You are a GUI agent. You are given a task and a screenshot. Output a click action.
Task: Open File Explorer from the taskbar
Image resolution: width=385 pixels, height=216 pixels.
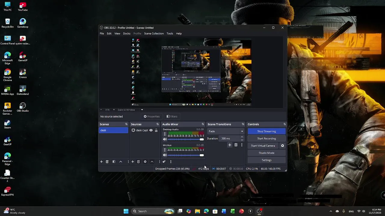(197, 211)
